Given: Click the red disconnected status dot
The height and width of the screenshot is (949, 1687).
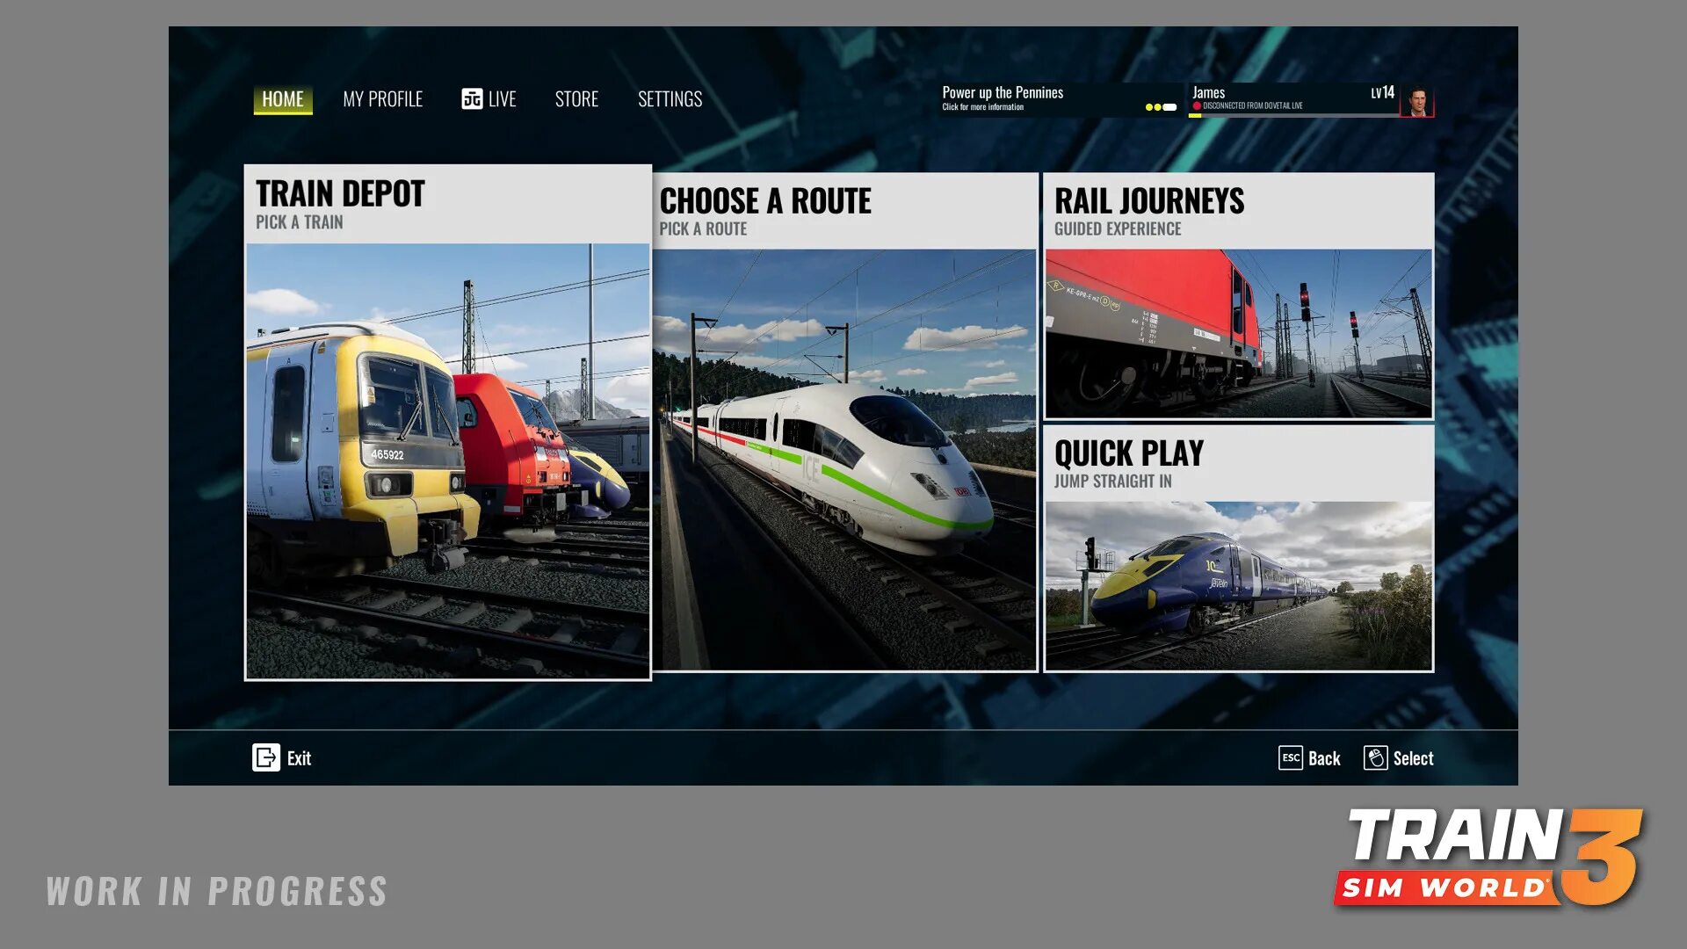Looking at the screenshot, I should pyautogui.click(x=1197, y=106).
